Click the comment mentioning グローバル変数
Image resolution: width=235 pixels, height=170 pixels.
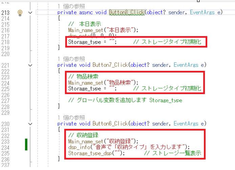point(125,100)
